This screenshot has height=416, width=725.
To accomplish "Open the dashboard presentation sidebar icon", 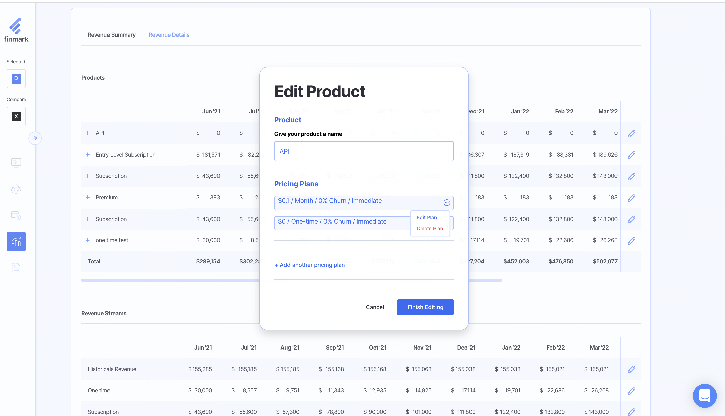I will click(16, 163).
